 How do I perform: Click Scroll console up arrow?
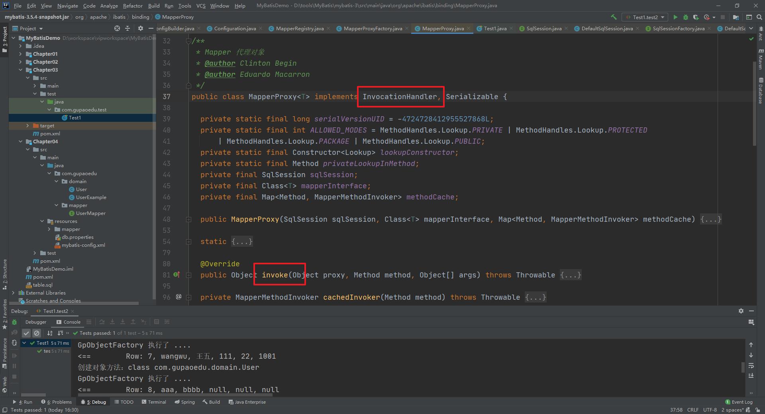[751, 345]
